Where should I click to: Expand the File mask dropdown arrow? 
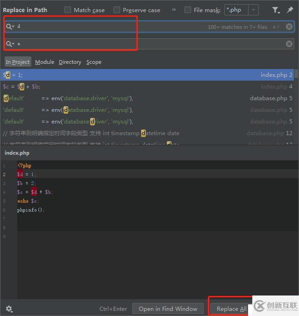click(253, 10)
